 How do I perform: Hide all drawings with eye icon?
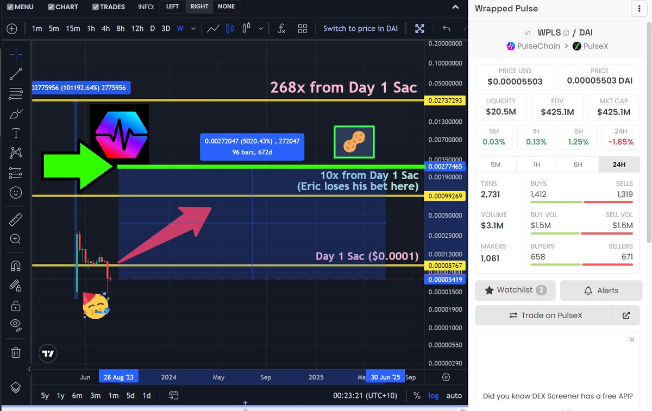coord(16,325)
